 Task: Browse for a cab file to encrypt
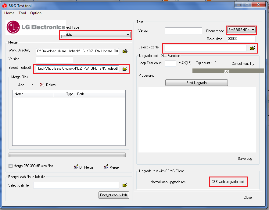tap(125, 185)
